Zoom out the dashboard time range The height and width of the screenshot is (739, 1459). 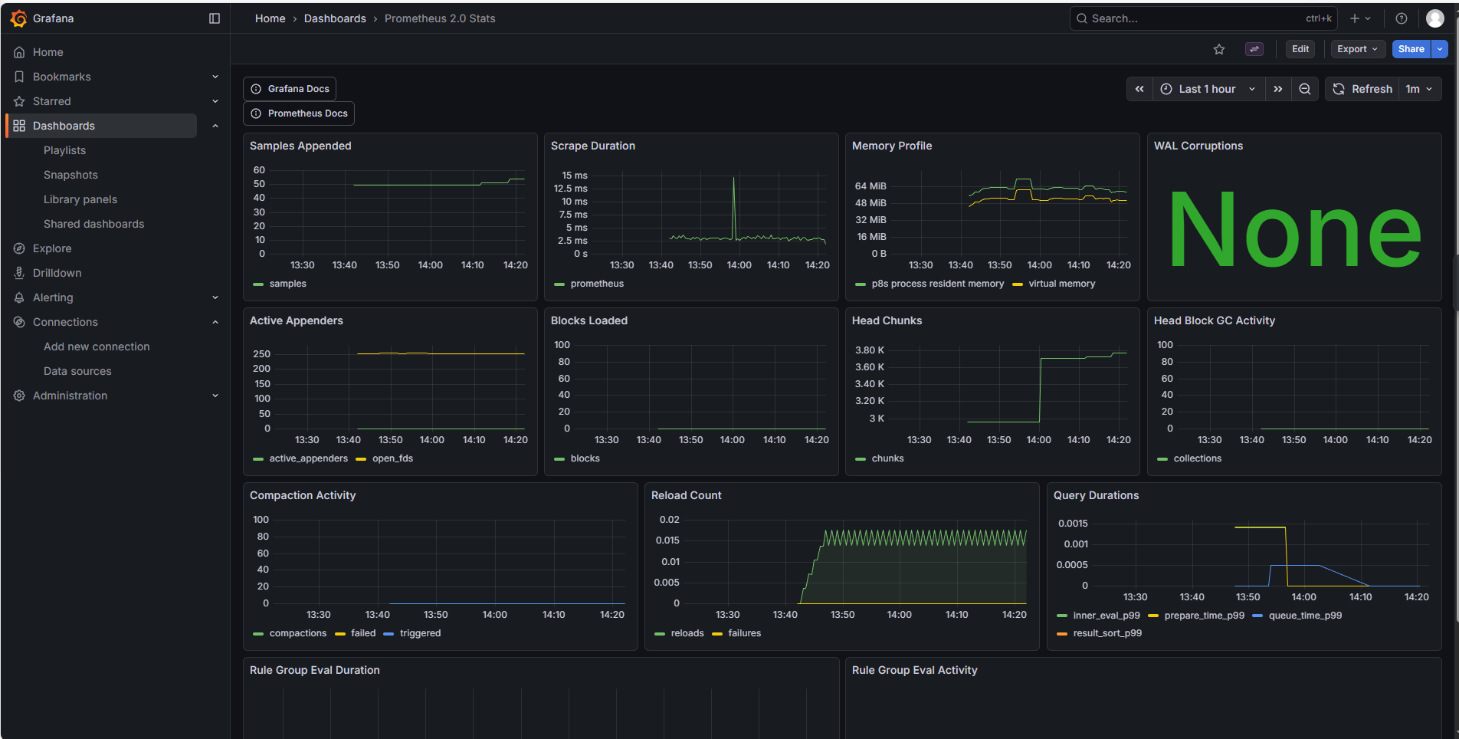(1305, 89)
